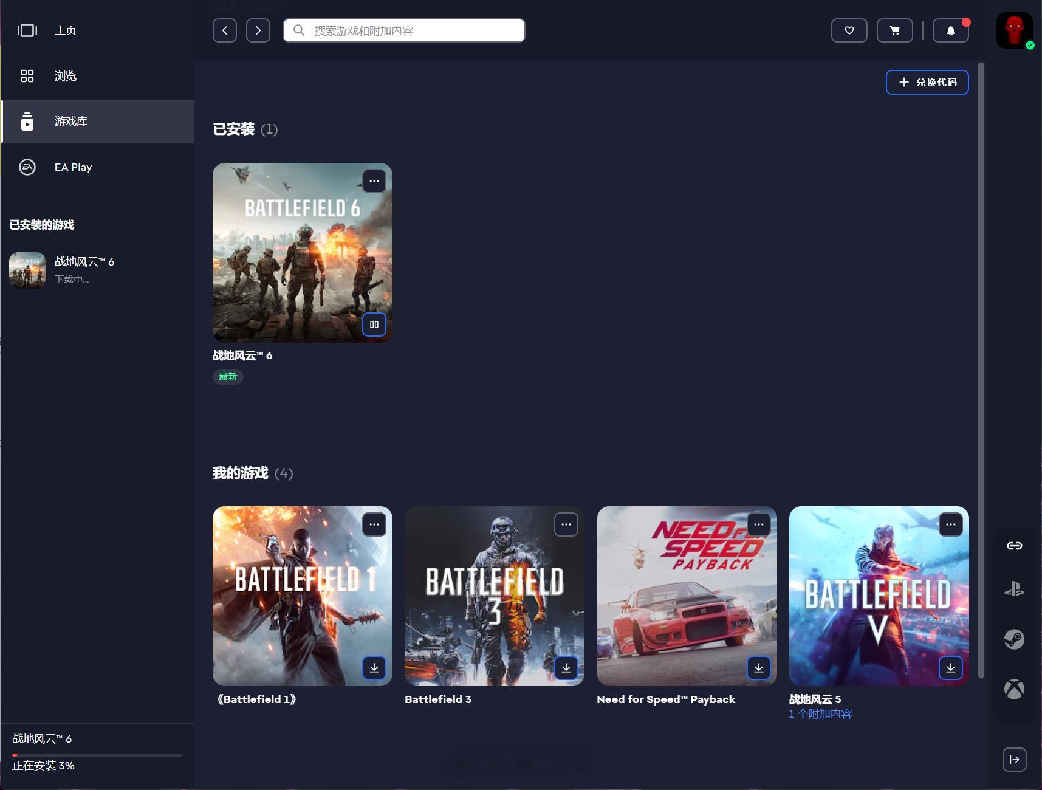Select 游戏库 in the sidebar
1042x790 pixels.
97,122
